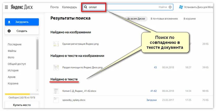Click the Windows logo icon
Viewport: 216px width, 111px height.
[181, 7]
